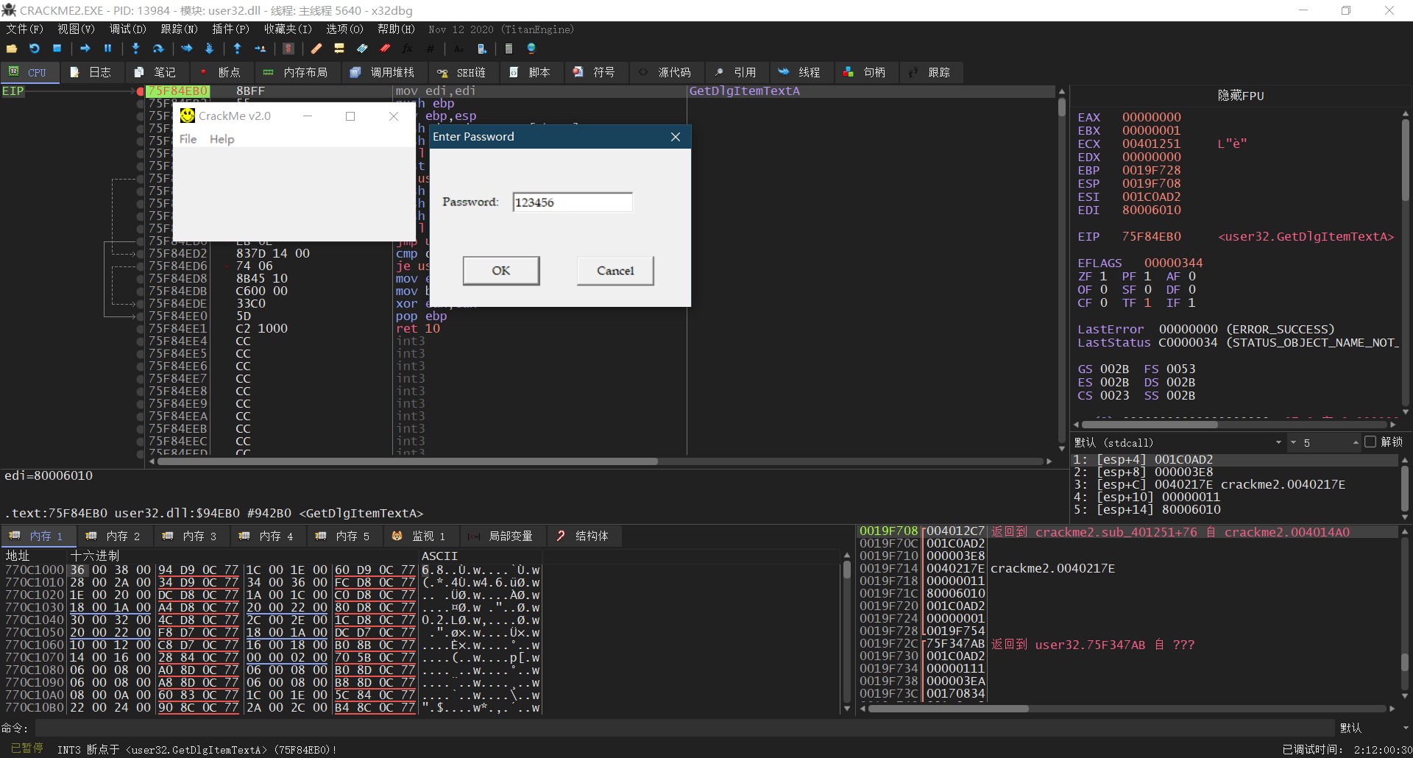This screenshot has width=1413, height=758.
Task: Open the calculator toolbar icon
Action: point(509,49)
